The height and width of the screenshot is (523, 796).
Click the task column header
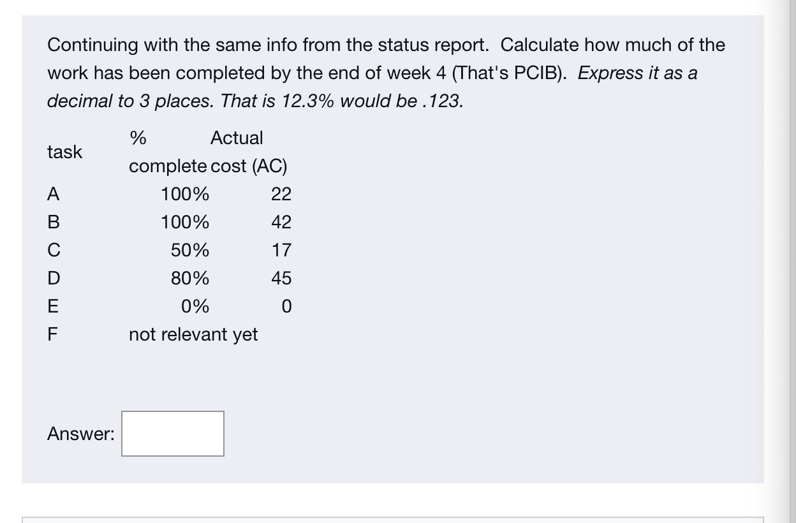(x=64, y=152)
